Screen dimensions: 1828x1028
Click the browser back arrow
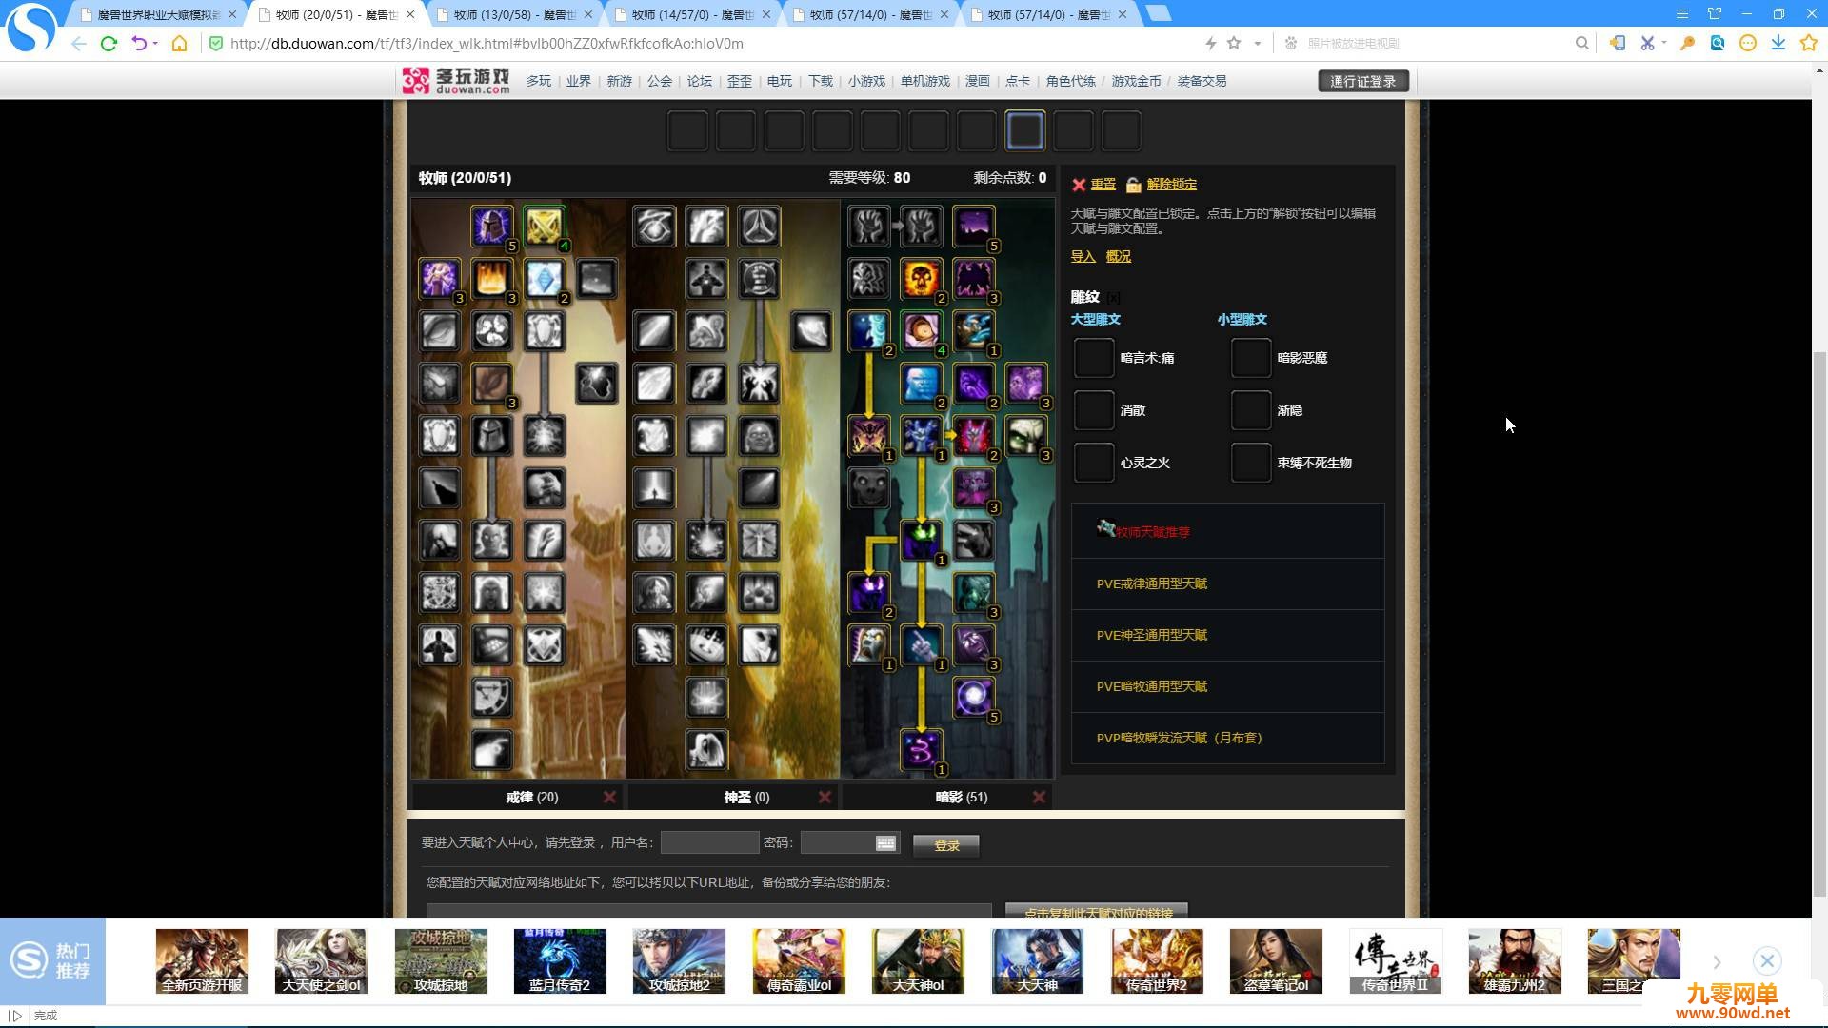pyautogui.click(x=78, y=43)
